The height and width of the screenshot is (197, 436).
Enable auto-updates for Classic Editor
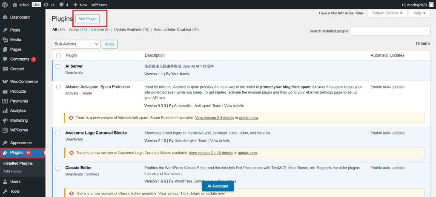(387, 168)
